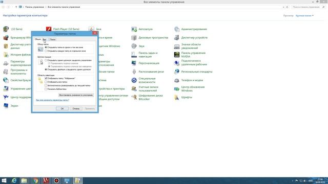Image resolution: width=328 pixels, height=184 pixels.
Task: Open the Шрифты fonts icon
Action: click(177, 97)
